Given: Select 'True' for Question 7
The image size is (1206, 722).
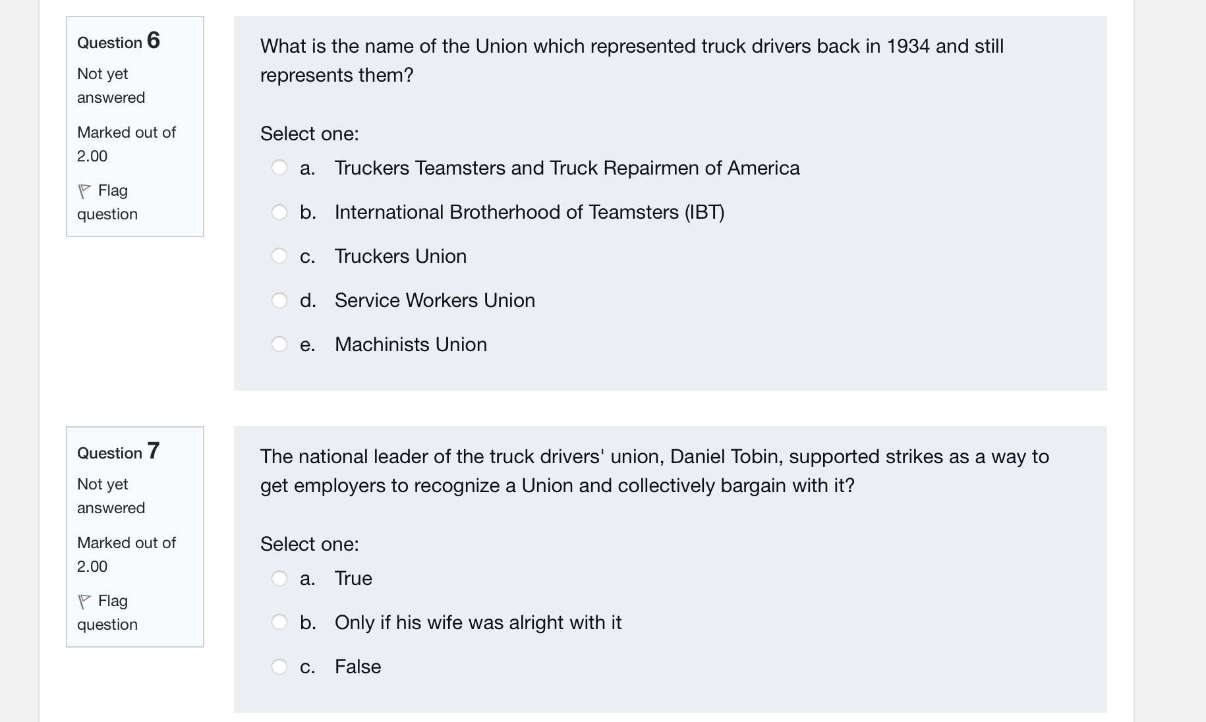Looking at the screenshot, I should click(x=279, y=578).
